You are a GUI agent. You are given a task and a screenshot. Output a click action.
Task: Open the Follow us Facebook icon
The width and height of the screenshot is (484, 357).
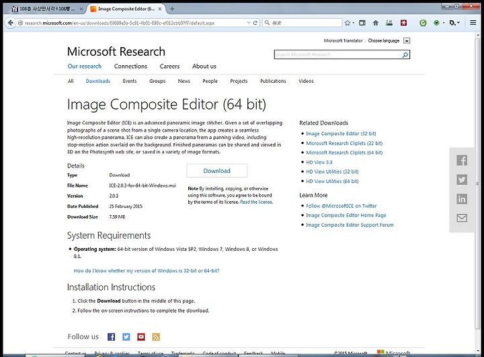click(x=111, y=337)
